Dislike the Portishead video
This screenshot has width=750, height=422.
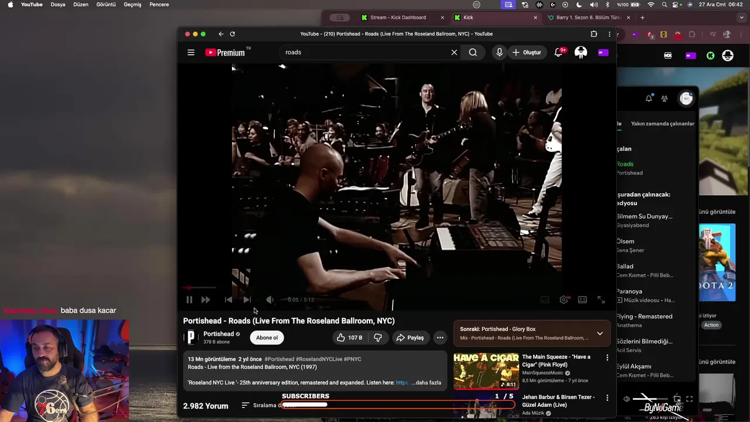point(378,338)
